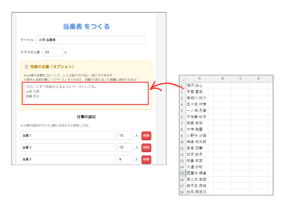Click the クラスの人数 field showing 33

pyautogui.click(x=53, y=52)
